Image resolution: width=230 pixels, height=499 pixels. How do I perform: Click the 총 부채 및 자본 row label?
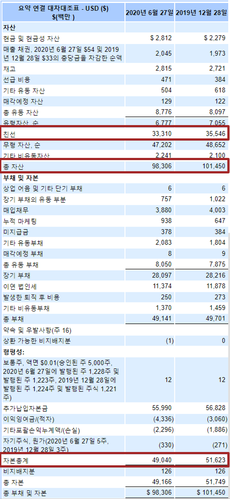tap(25, 494)
